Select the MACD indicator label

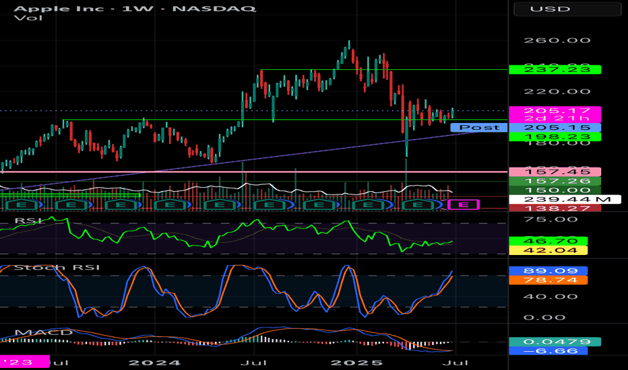pyautogui.click(x=44, y=332)
